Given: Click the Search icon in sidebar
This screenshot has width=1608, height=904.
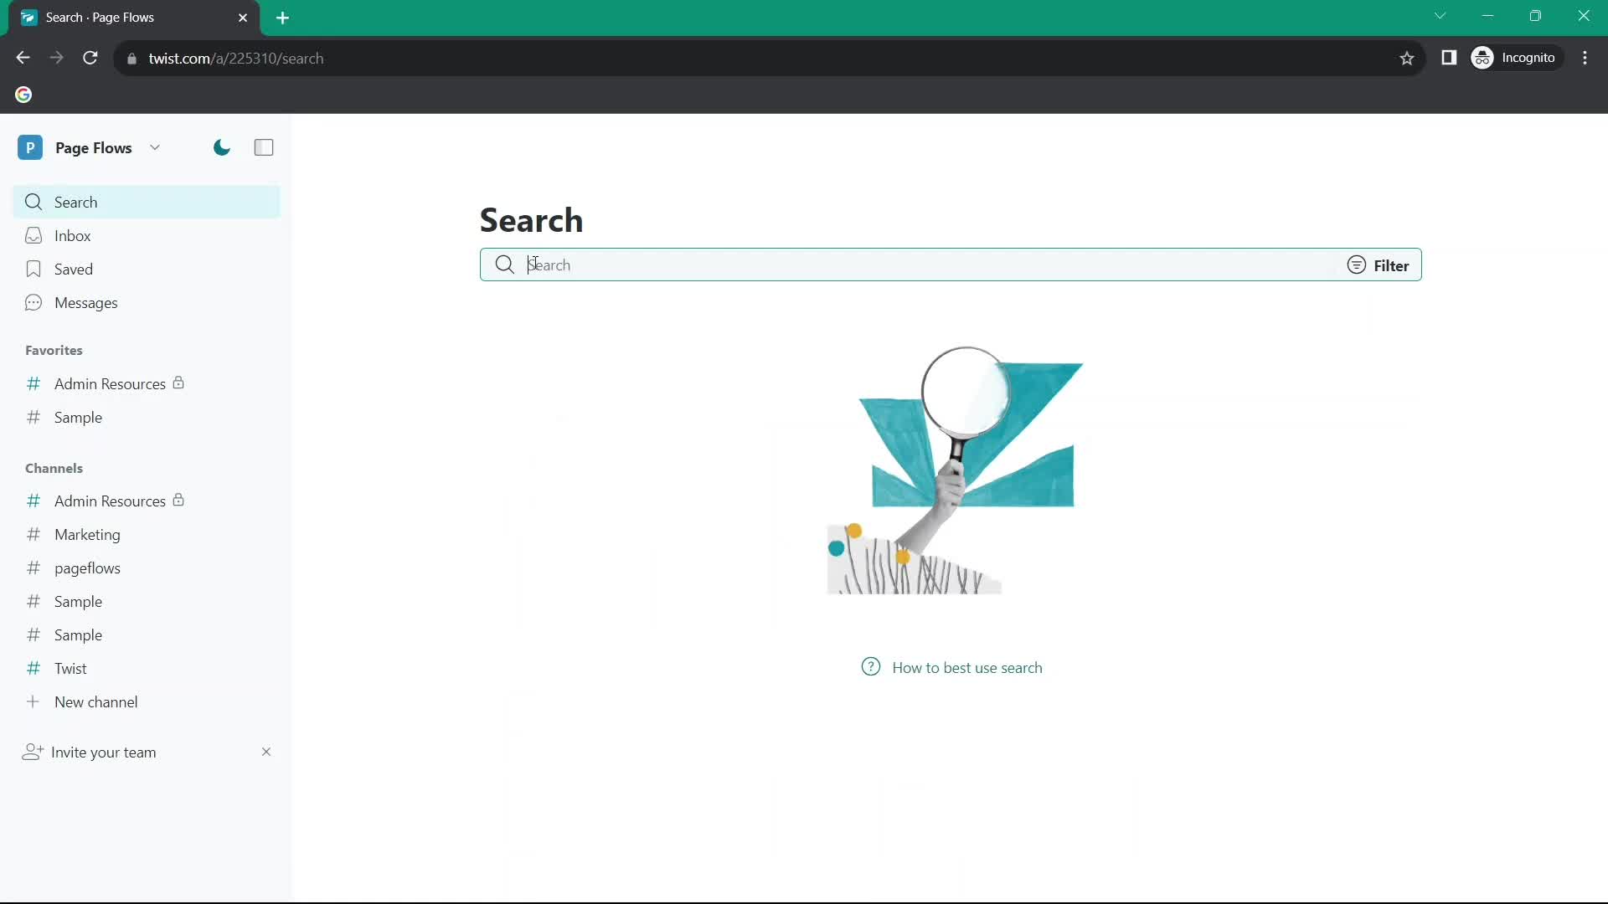Looking at the screenshot, I should (x=33, y=202).
